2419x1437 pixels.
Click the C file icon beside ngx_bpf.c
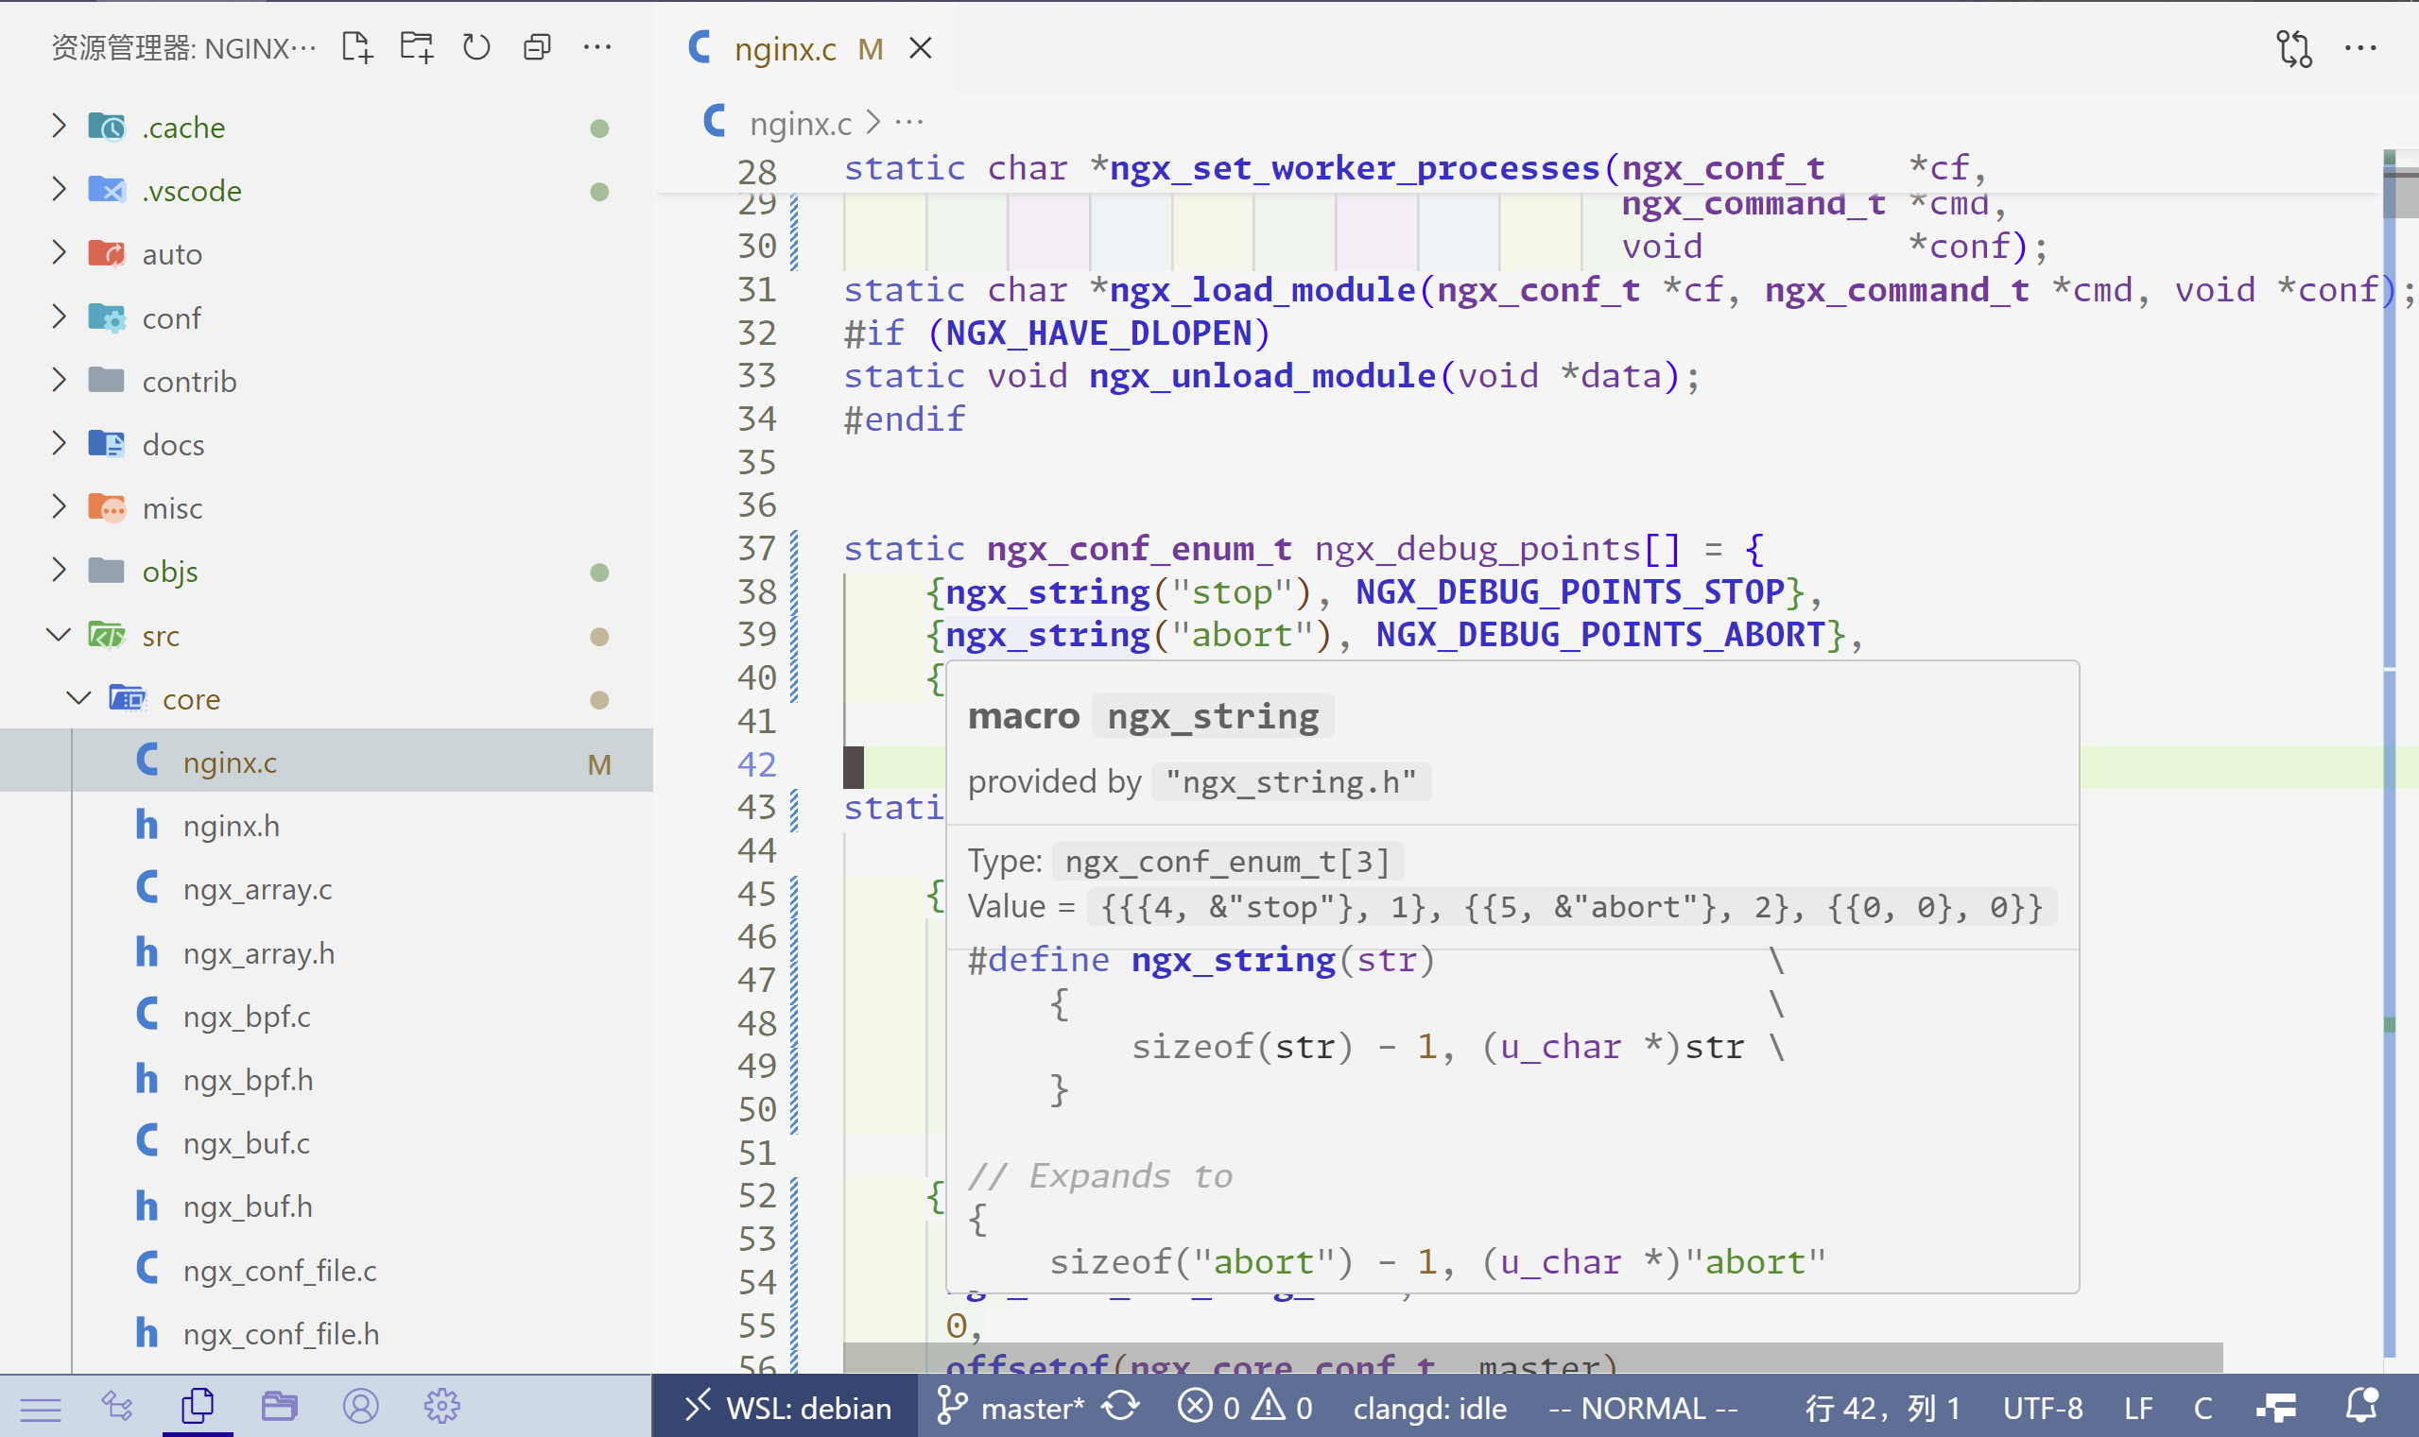pyautogui.click(x=147, y=1014)
